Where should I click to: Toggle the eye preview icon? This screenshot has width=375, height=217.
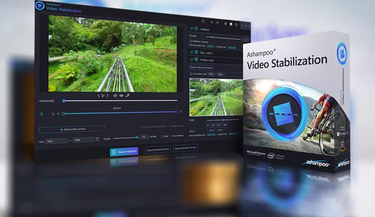pos(121,95)
